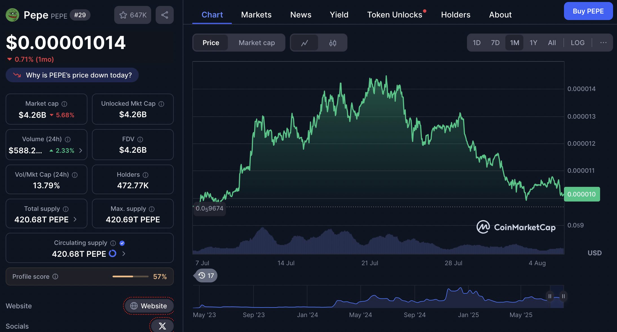Click the Market cap info icon
The height and width of the screenshot is (332, 617).
click(64, 104)
